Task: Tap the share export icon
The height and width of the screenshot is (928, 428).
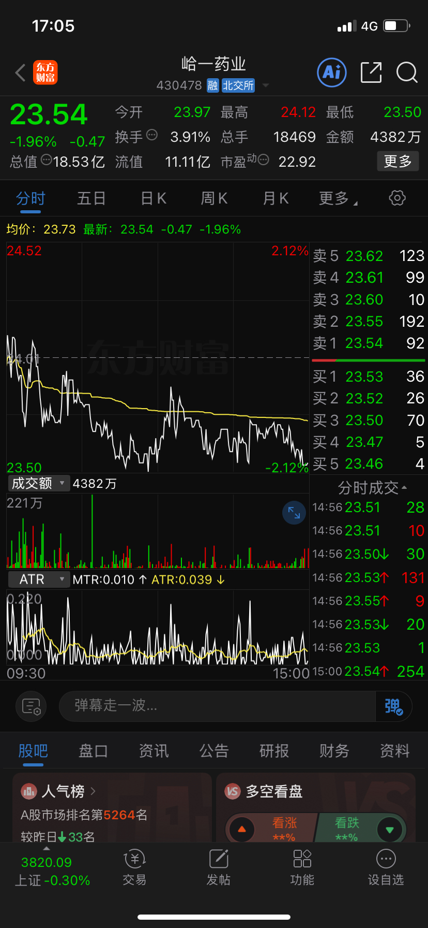Action: click(371, 72)
